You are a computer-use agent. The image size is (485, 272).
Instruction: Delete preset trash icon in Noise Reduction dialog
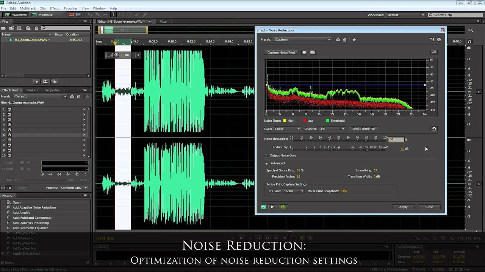(x=345, y=39)
